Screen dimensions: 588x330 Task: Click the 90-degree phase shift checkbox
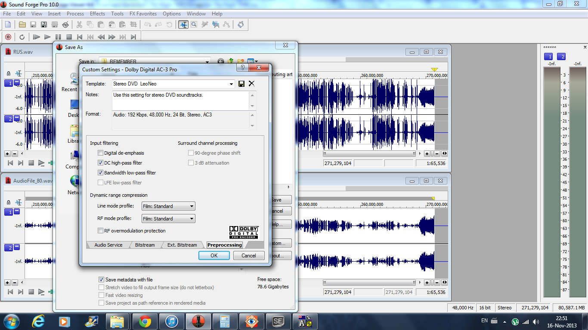tap(191, 153)
